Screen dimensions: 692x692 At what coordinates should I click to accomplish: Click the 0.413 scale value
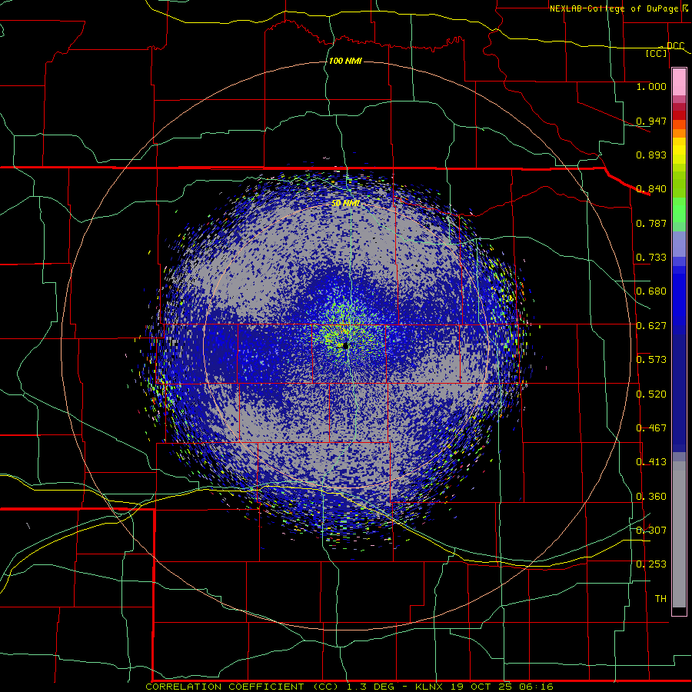[x=651, y=462]
